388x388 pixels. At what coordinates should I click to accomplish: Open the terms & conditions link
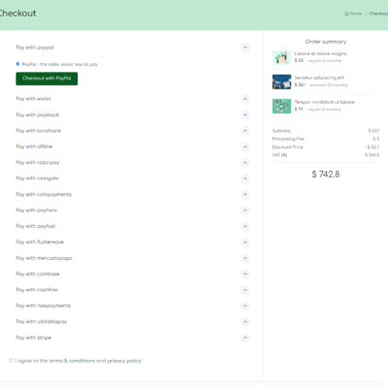coord(72,361)
